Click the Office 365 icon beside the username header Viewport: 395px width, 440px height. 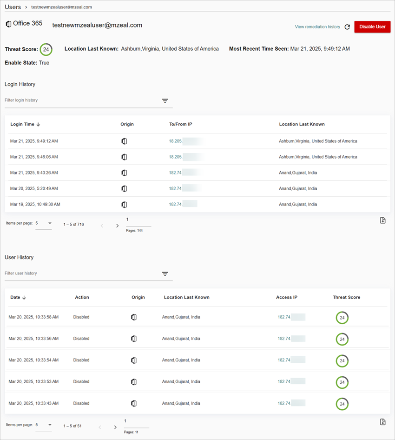[8, 23]
